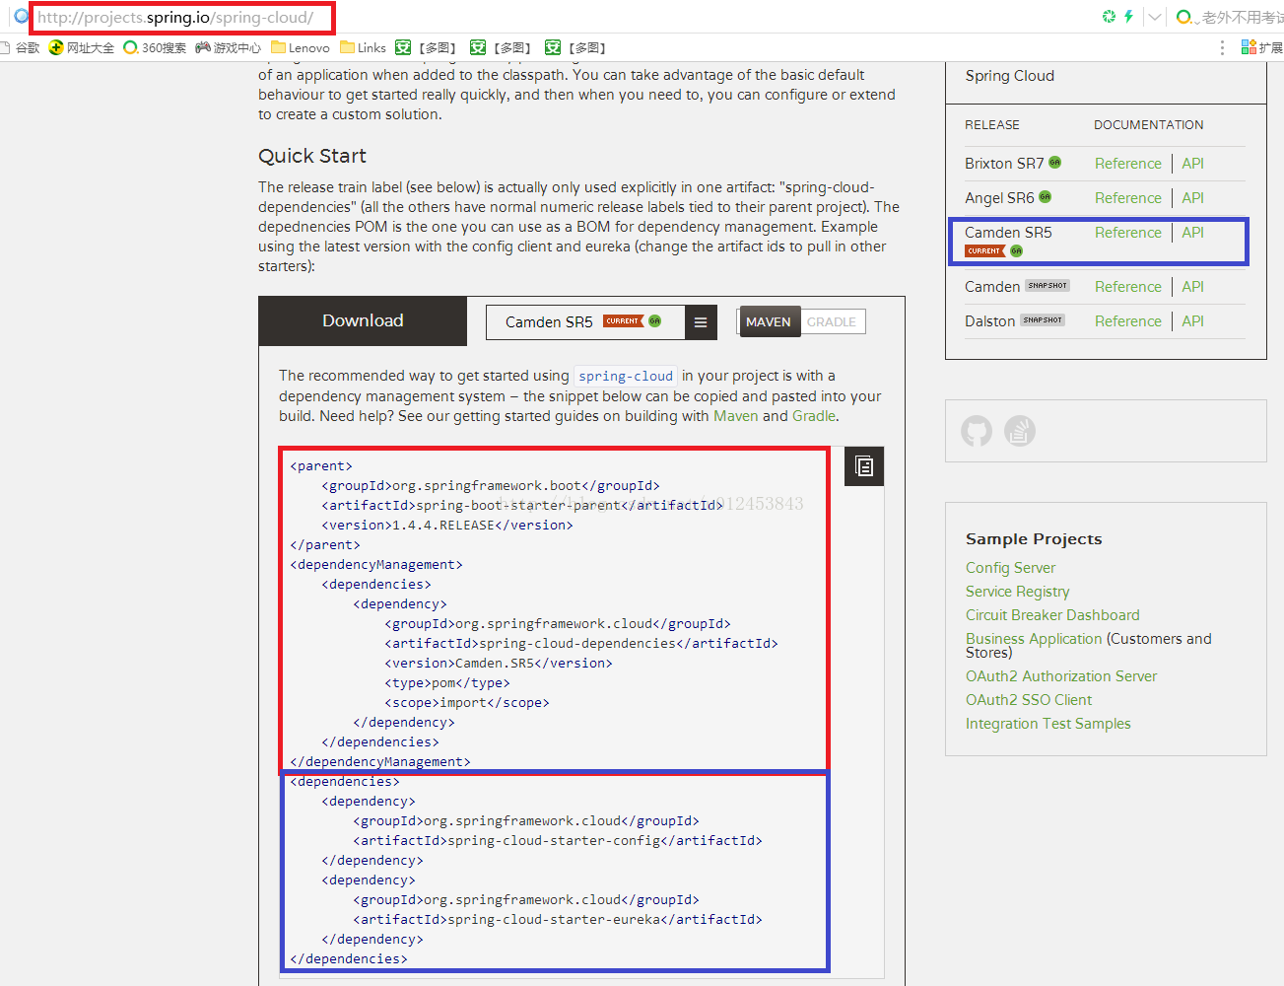Open the Service Registry sample project

coord(1017,592)
